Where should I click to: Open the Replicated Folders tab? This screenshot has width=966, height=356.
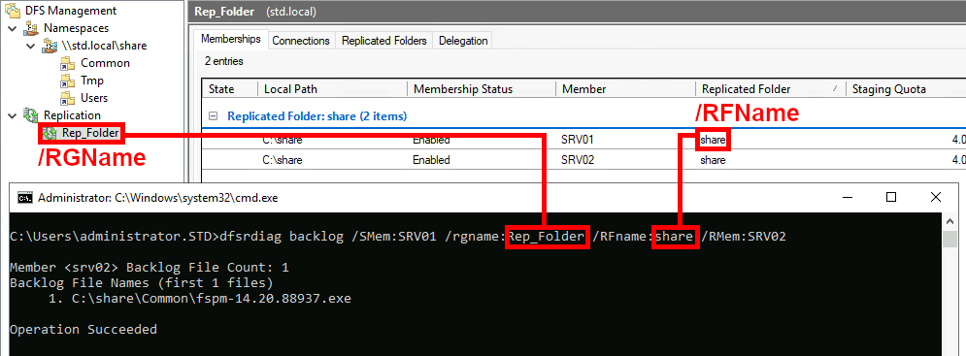point(383,41)
